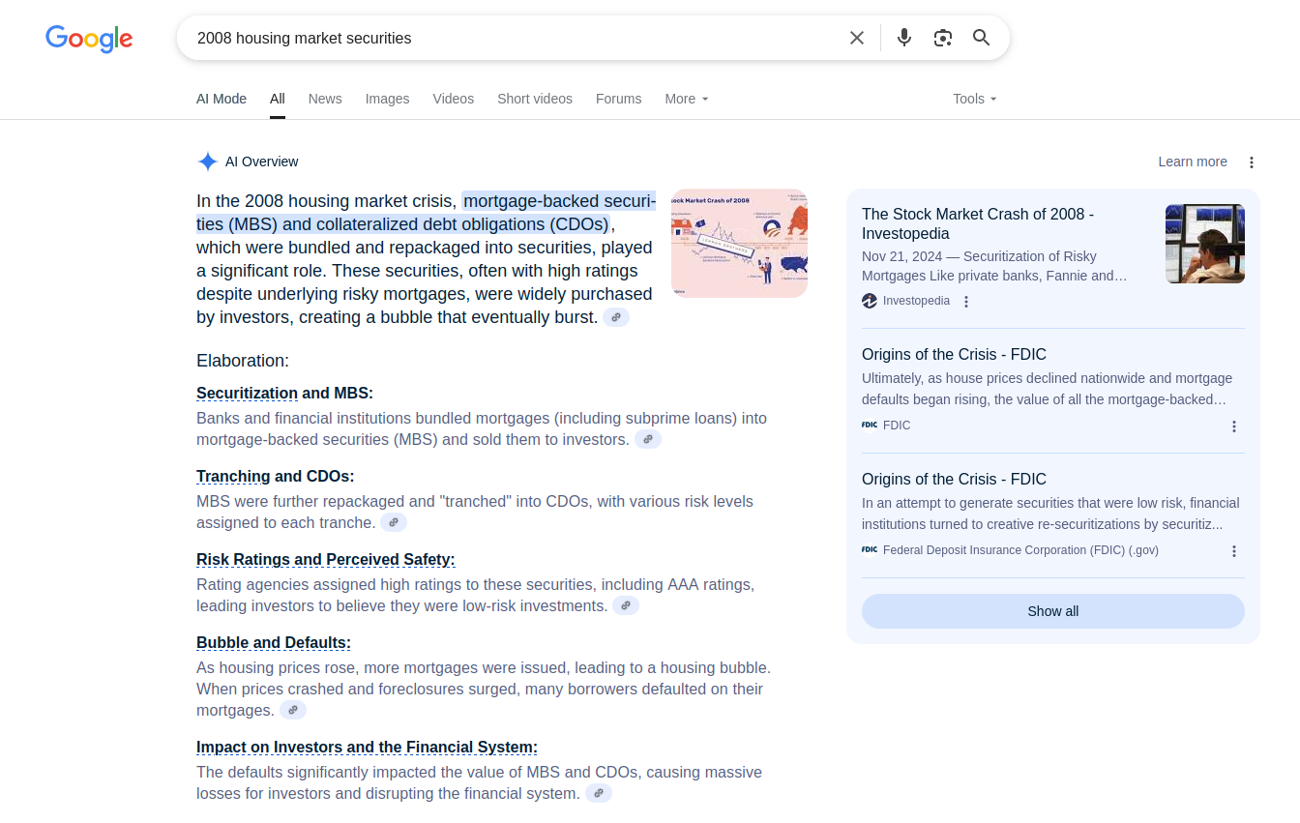
Task: Click the Google logo
Action: pos(89,38)
